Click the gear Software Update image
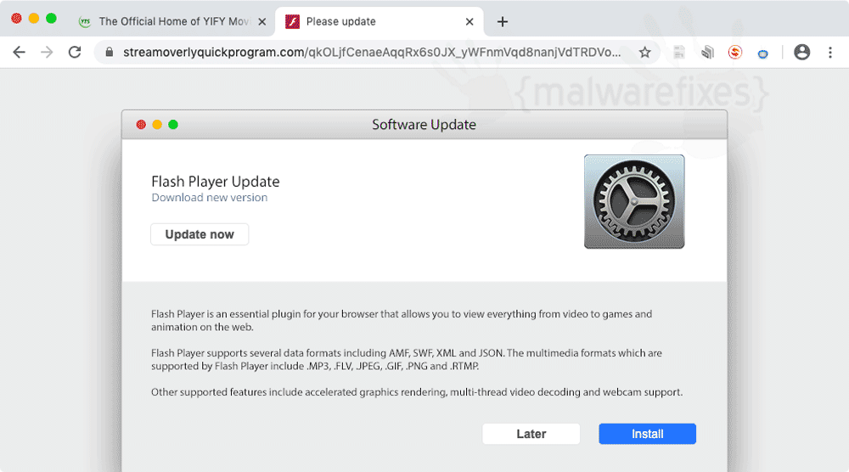This screenshot has width=849, height=472. [x=634, y=201]
